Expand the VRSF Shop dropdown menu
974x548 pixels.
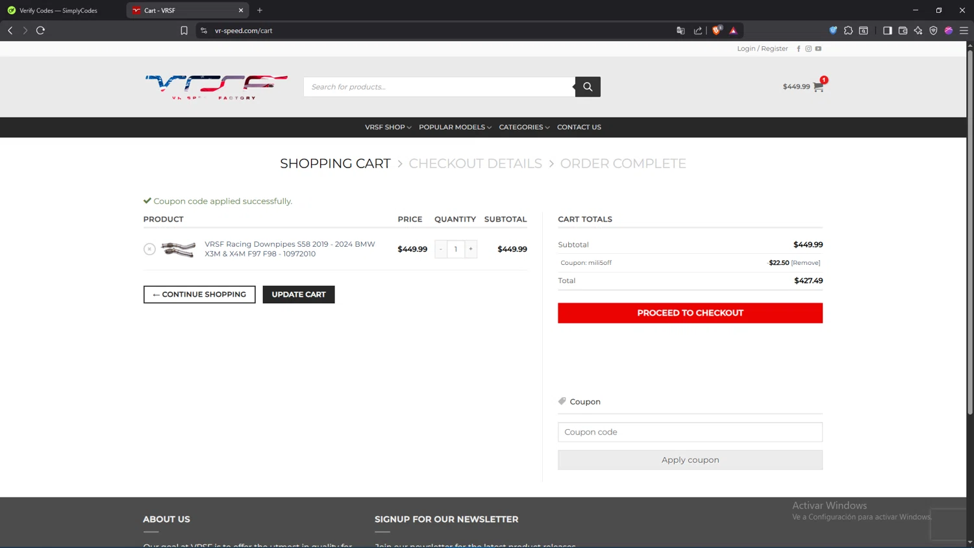pos(388,127)
